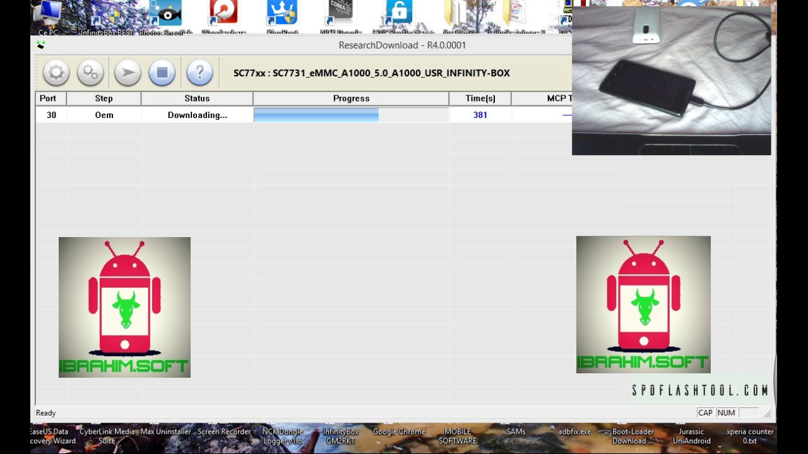This screenshot has width=808, height=454.
Task: Select the time value 381
Action: pyautogui.click(x=480, y=115)
